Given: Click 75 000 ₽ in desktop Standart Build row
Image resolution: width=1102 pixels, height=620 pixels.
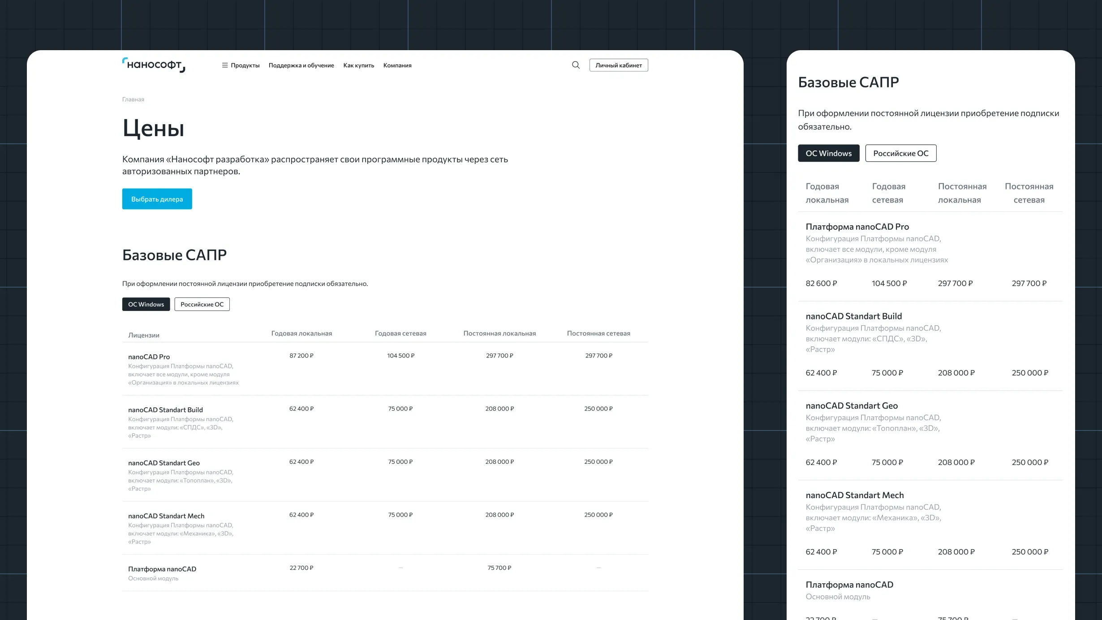Looking at the screenshot, I should tap(400, 409).
